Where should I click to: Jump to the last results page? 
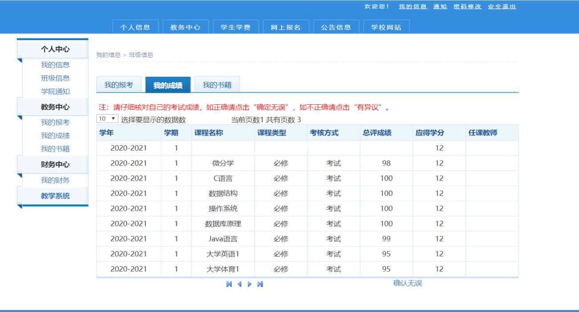[260, 283]
